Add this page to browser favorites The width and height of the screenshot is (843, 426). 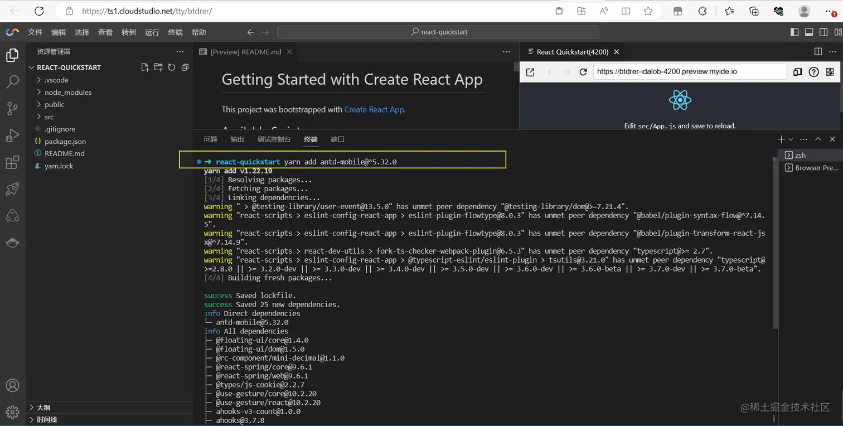[x=648, y=11]
